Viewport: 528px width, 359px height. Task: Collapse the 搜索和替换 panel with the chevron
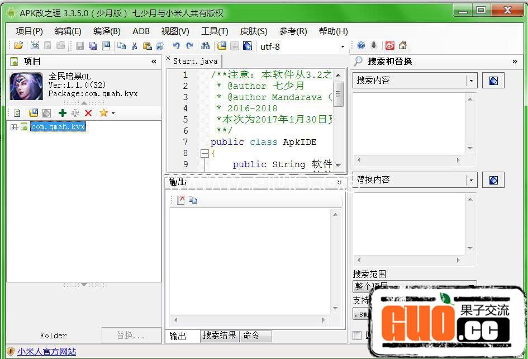[515, 62]
